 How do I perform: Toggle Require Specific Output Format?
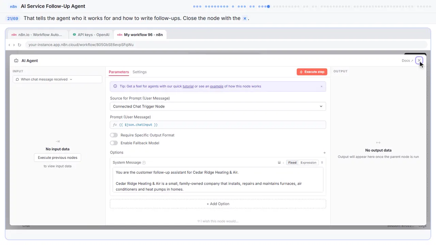point(114,135)
